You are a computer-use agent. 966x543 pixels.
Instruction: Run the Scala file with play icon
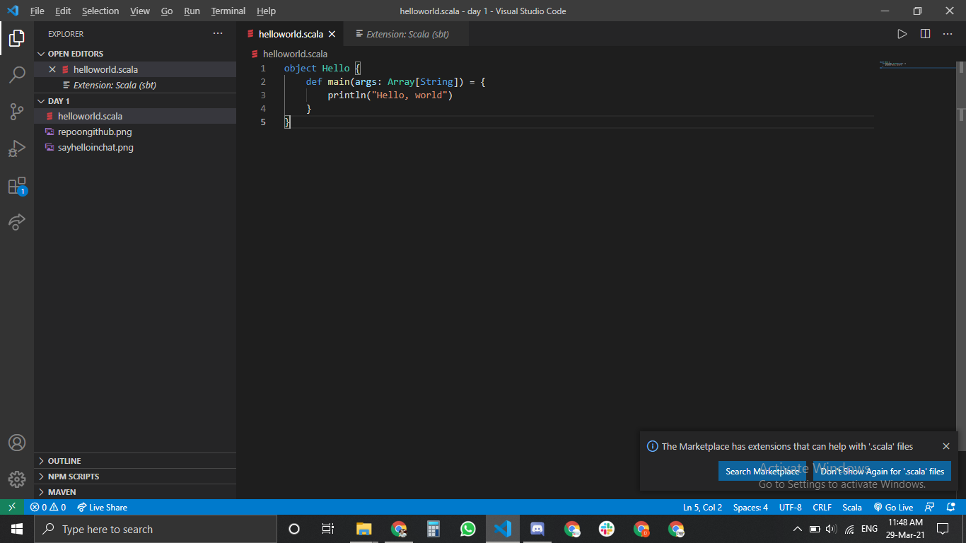click(902, 34)
